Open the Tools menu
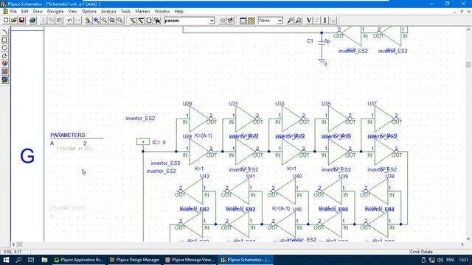This screenshot has height=265, width=472. click(126, 12)
